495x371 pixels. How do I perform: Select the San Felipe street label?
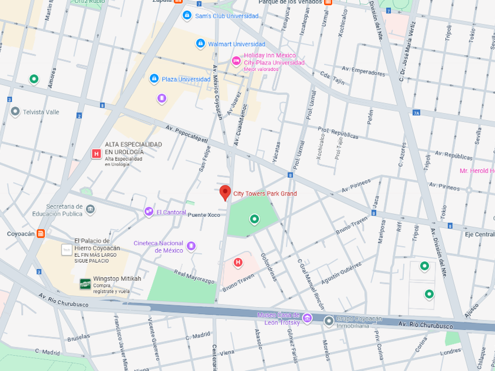click(x=205, y=158)
